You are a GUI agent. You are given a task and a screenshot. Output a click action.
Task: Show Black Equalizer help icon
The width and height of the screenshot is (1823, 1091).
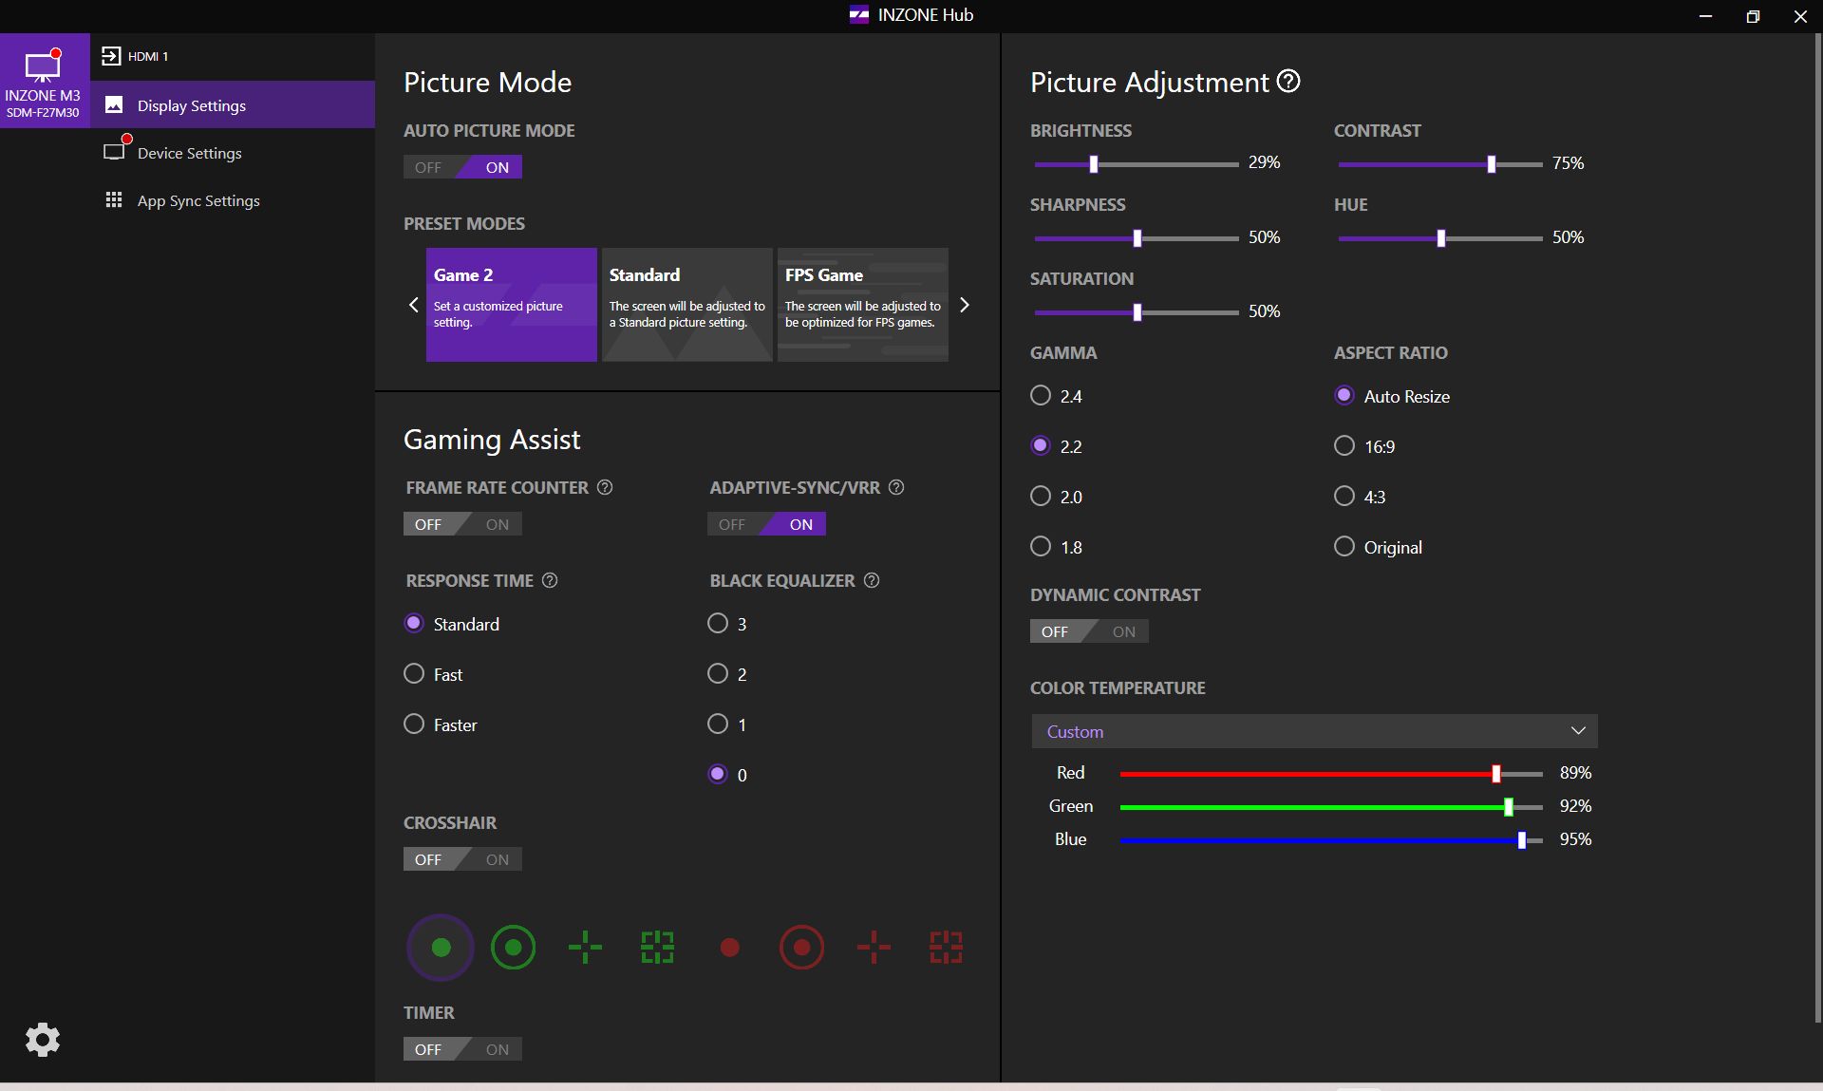pos(872,580)
